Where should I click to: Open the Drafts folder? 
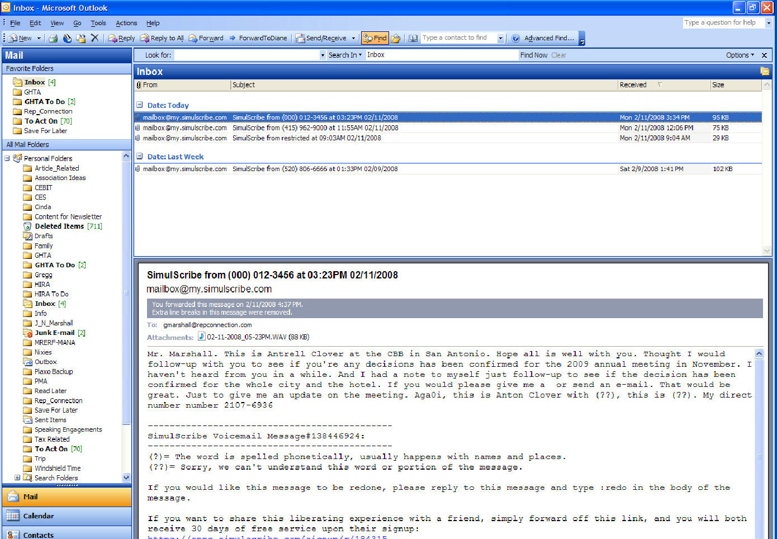tap(38, 236)
